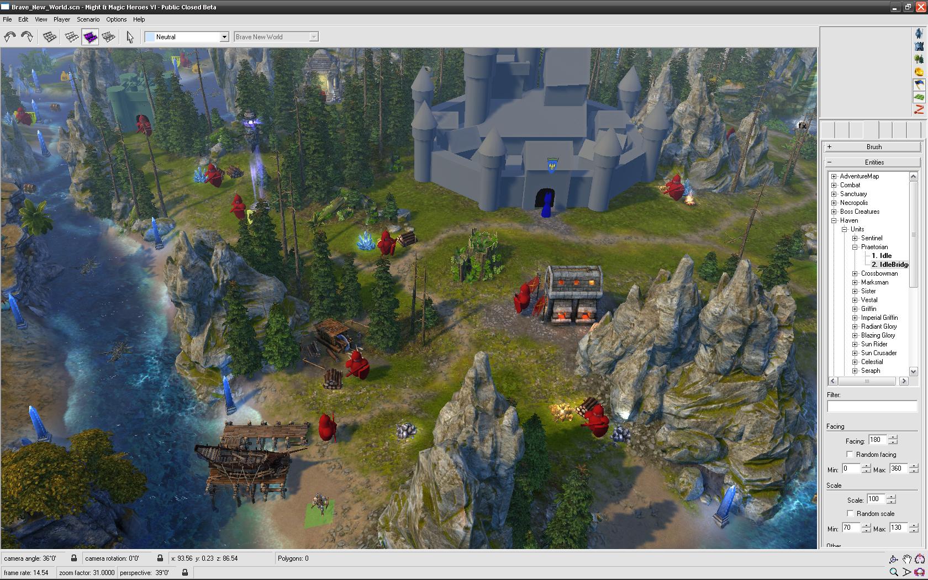Click the magnifier zoom camera icon
The height and width of the screenshot is (580, 928).
point(894,572)
